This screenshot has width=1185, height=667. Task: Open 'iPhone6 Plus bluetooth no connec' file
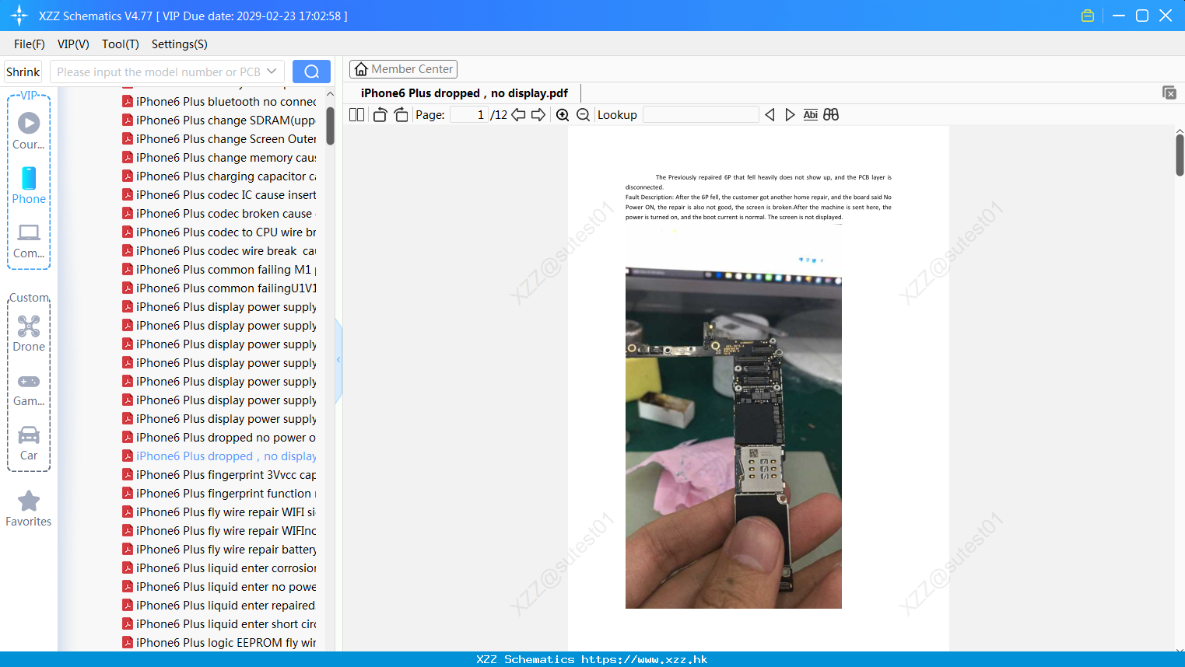point(219,102)
